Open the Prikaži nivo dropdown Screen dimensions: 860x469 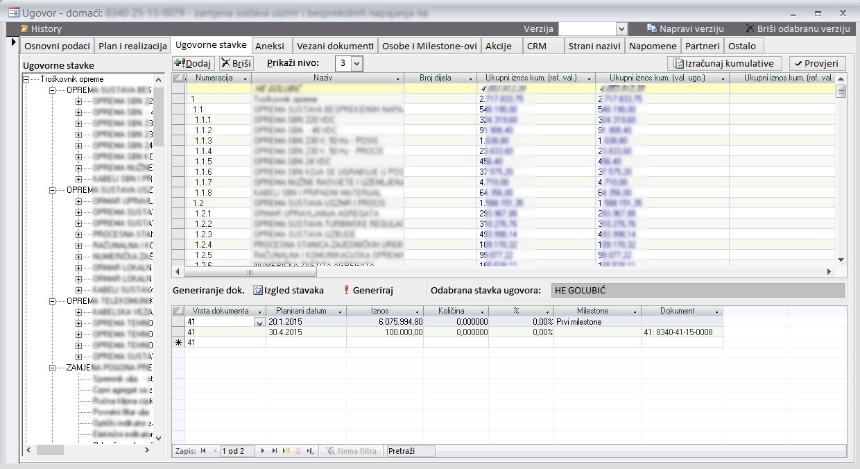click(x=356, y=63)
